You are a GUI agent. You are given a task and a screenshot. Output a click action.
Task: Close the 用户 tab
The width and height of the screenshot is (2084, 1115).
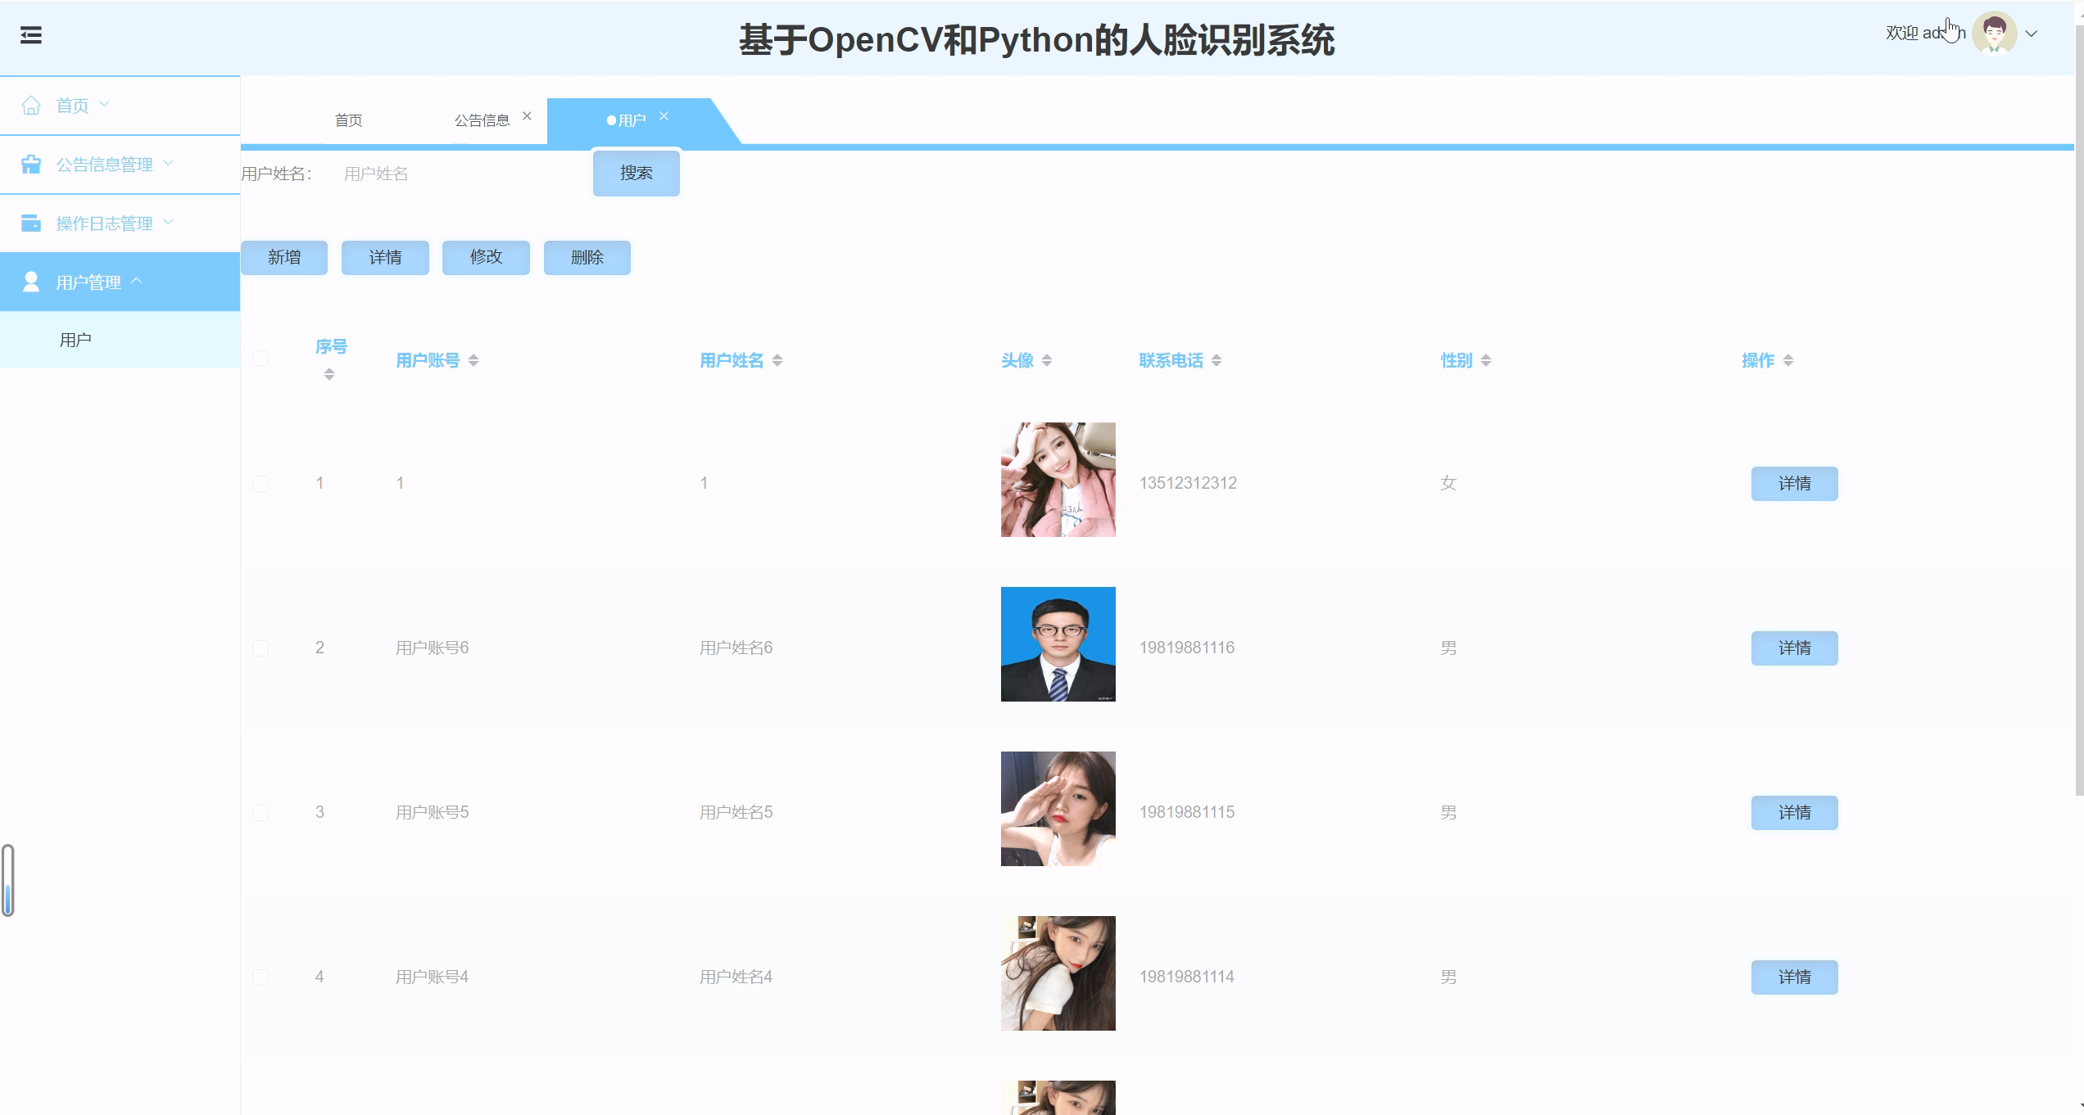664,116
